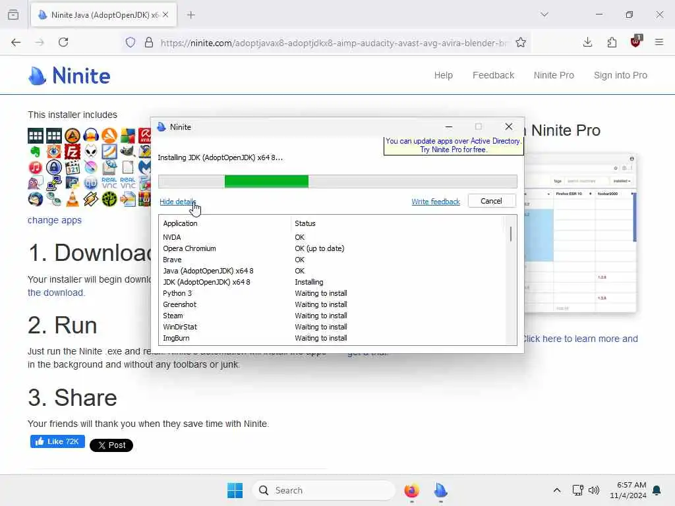
Task: Click the tracking protection shield icon
Action: tap(131, 42)
